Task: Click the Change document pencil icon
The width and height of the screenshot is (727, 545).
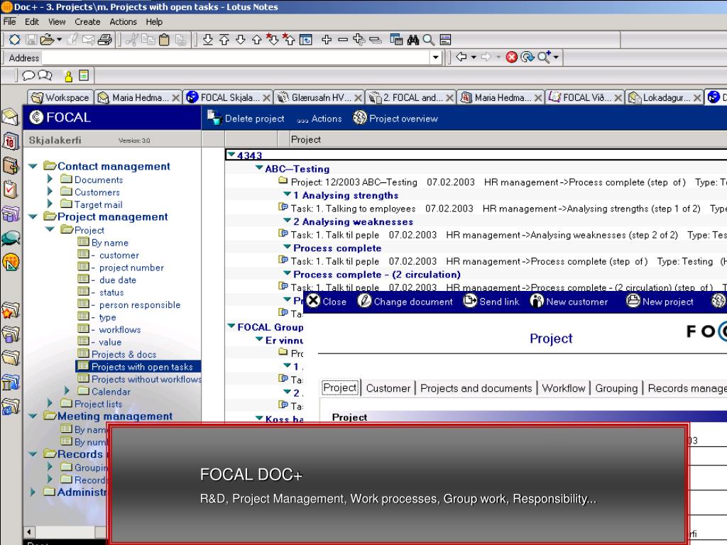Action: tap(364, 301)
